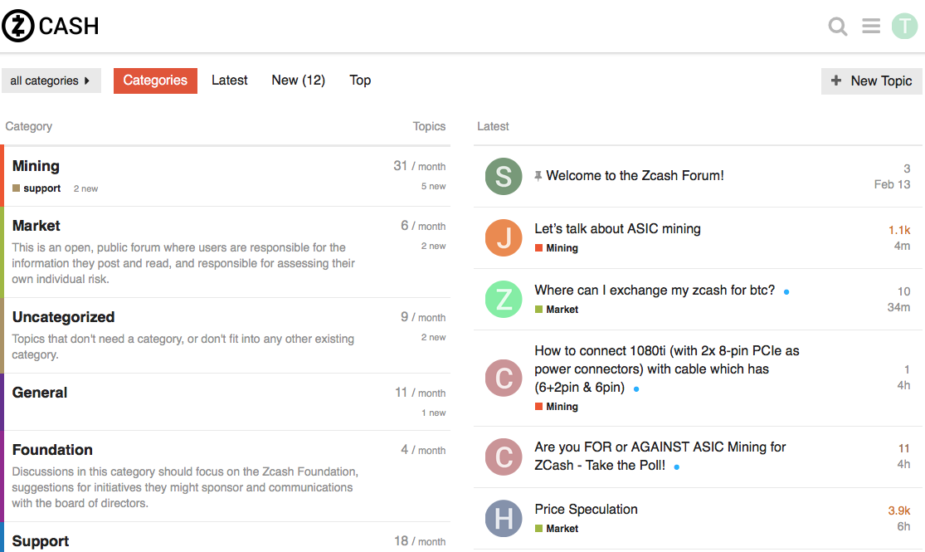Screen dimensions: 925x552
Task: Open the Price Speculation topic
Action: 586,510
